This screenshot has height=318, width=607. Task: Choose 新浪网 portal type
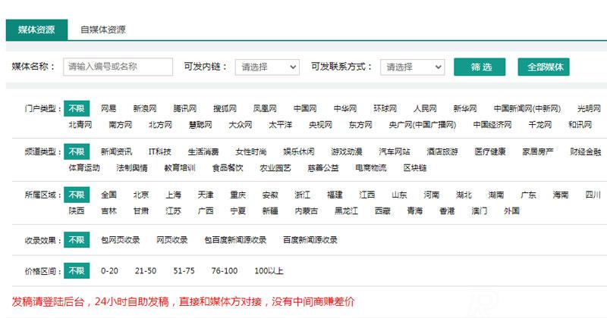tap(144, 108)
